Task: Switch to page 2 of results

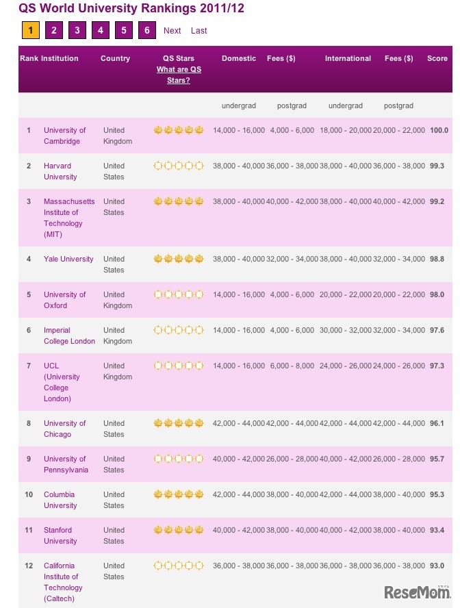Action: [x=53, y=30]
